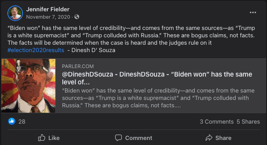This screenshot has width=267, height=145.
Task: Open the PARLER.COM source link
Action: point(78,66)
